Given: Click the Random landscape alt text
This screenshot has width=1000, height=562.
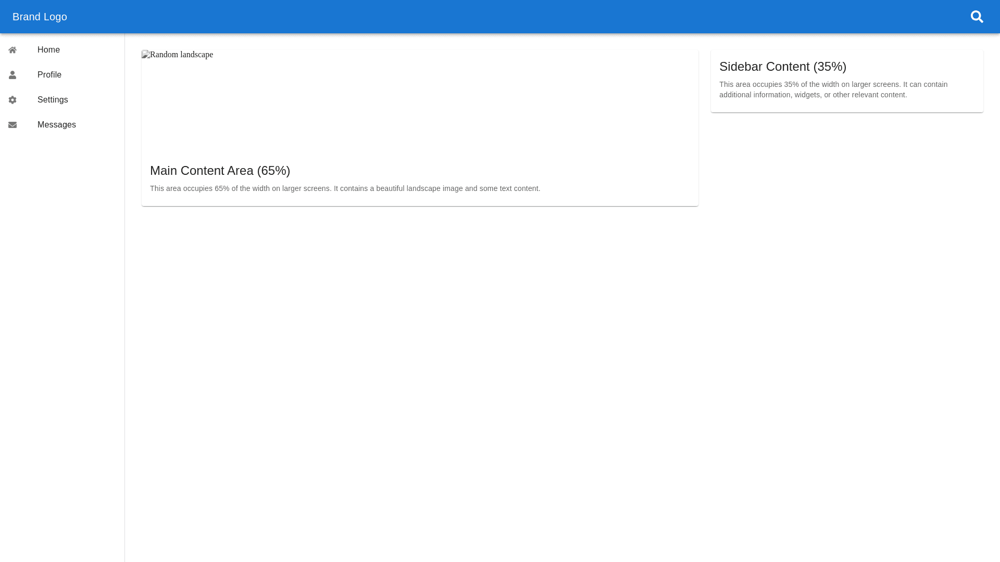Looking at the screenshot, I should pos(181,55).
